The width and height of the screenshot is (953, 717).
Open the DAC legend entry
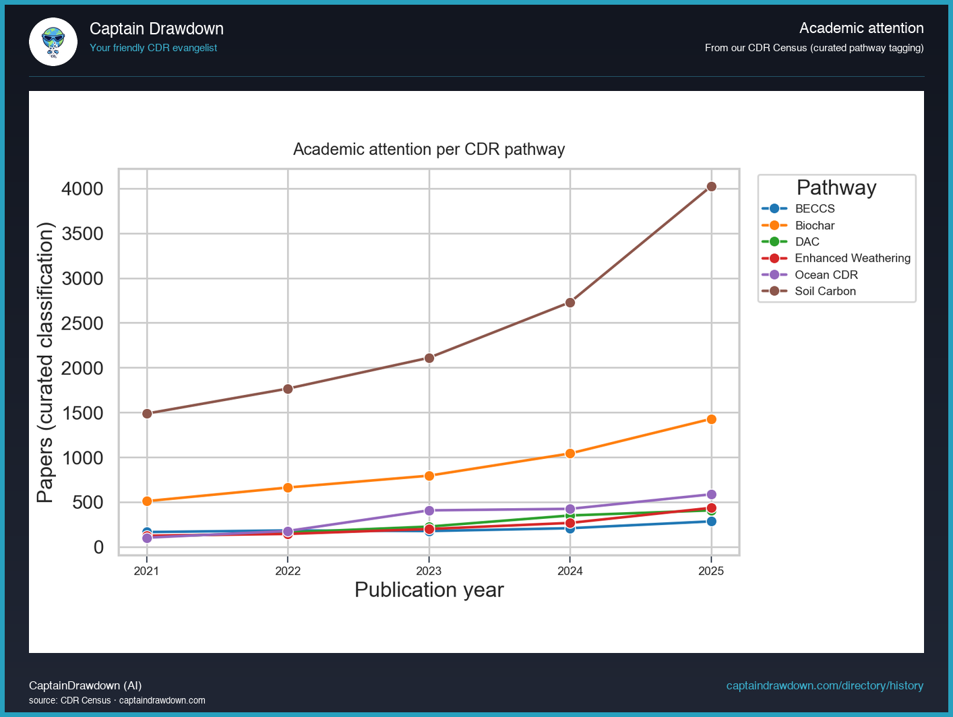pos(807,241)
